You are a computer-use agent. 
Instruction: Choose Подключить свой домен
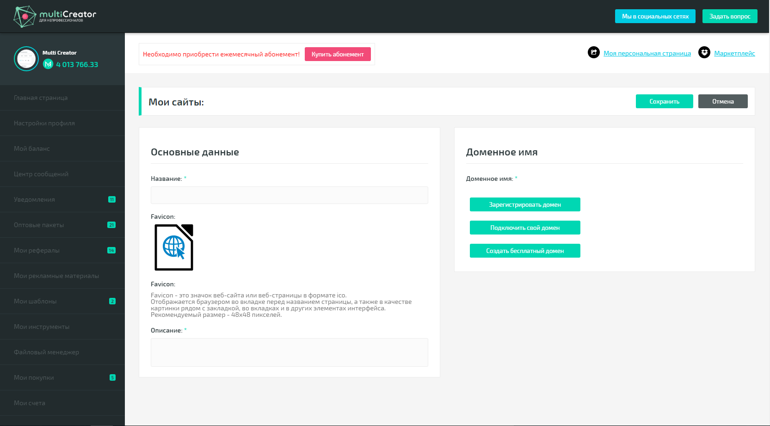(525, 228)
